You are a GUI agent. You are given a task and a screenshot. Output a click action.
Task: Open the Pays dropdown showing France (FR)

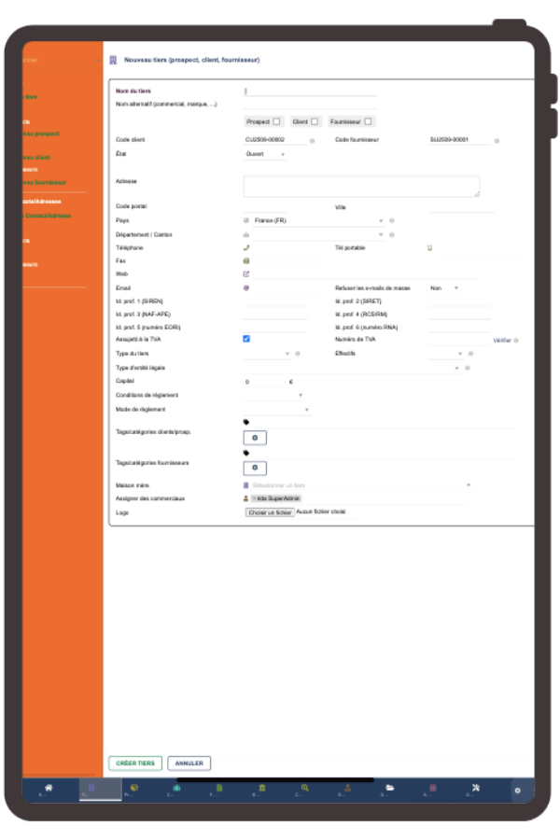pyautogui.click(x=318, y=220)
